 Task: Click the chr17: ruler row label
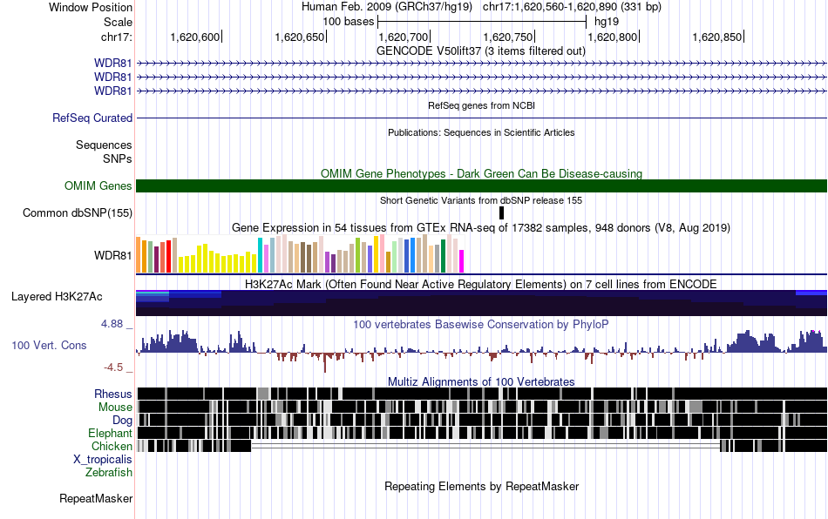click(x=117, y=37)
